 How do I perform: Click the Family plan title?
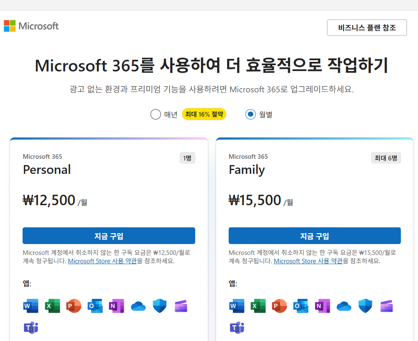247,170
